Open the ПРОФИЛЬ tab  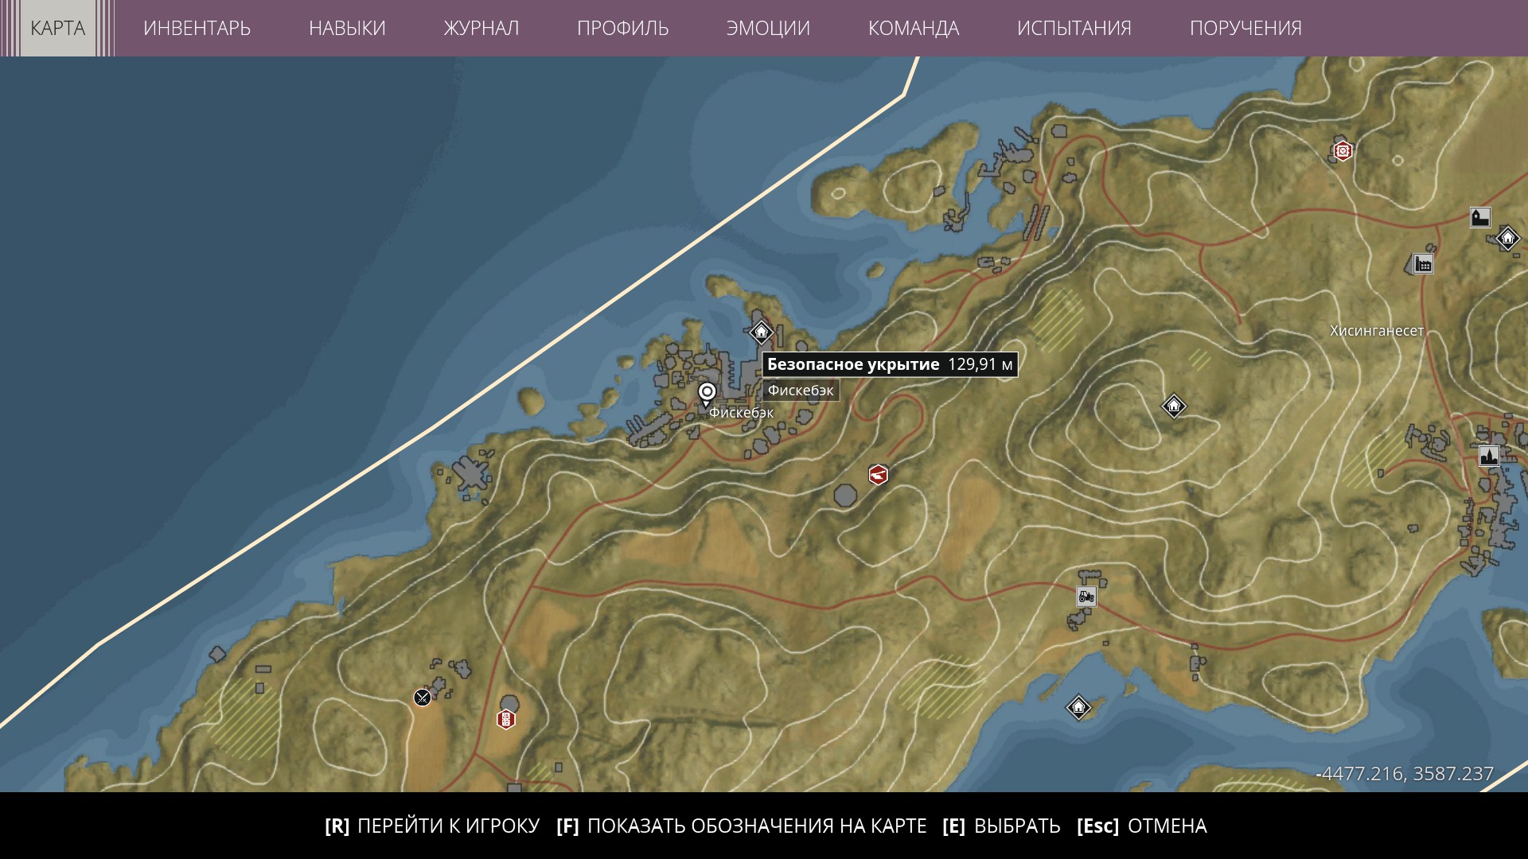click(x=622, y=28)
